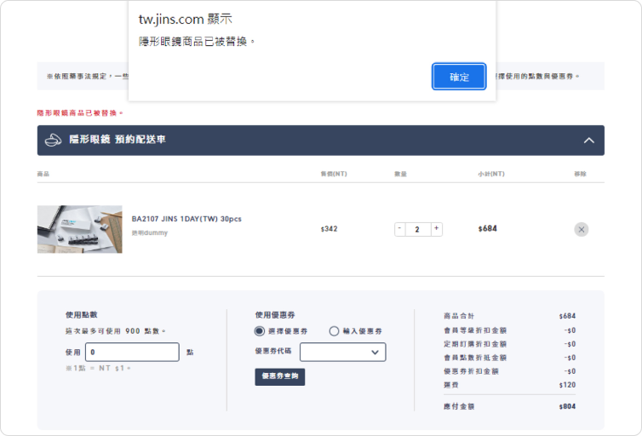Click the 優惠券查詢 button

click(x=279, y=376)
